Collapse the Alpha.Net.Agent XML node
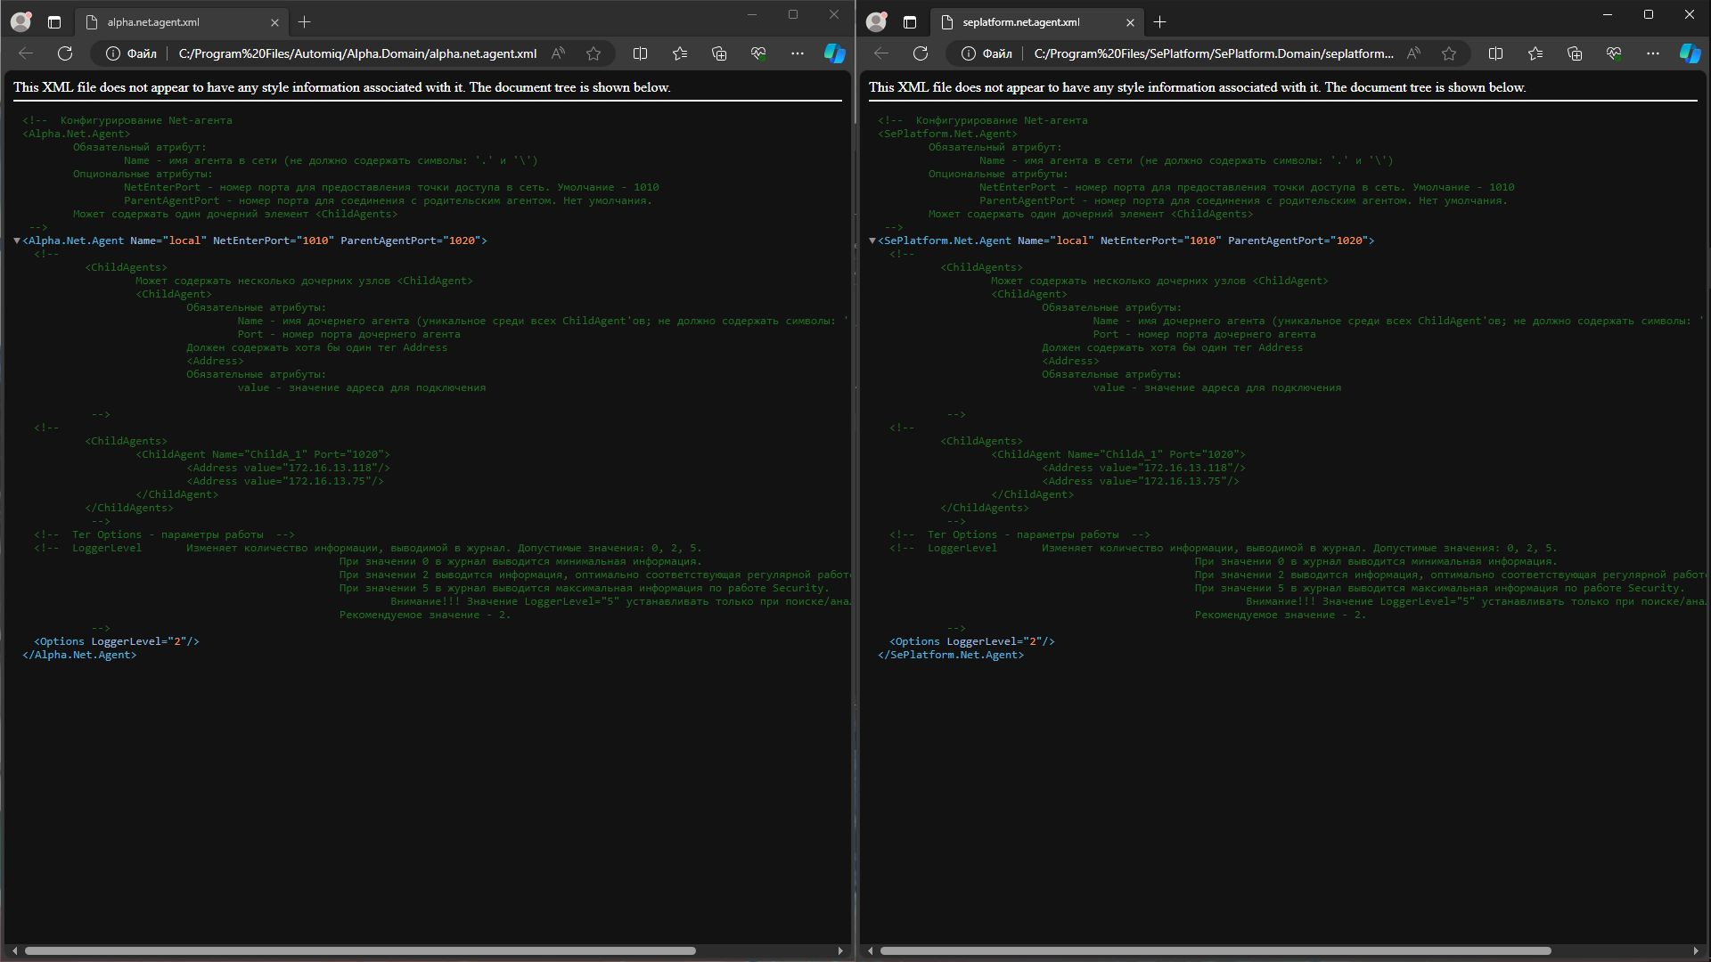Image resolution: width=1711 pixels, height=962 pixels. [x=17, y=240]
